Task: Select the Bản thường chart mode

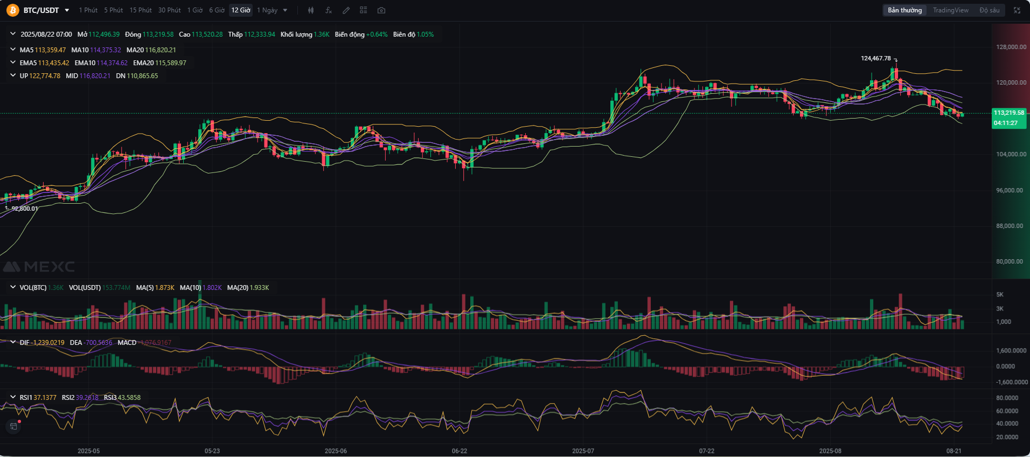Action: pos(904,10)
